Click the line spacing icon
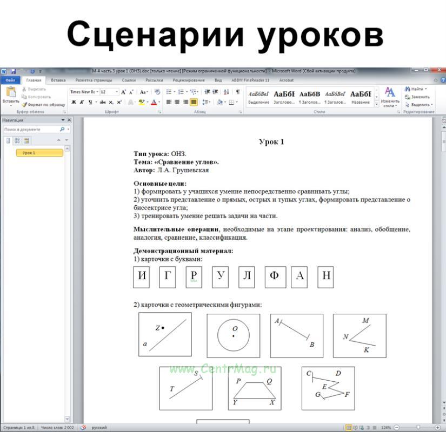 [x=205, y=102]
